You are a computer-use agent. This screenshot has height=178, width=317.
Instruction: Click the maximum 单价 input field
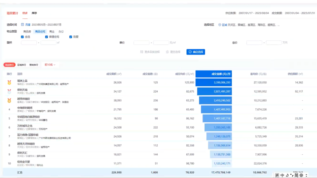(x=161, y=42)
